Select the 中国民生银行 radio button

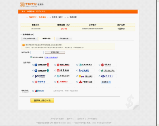[55, 76]
